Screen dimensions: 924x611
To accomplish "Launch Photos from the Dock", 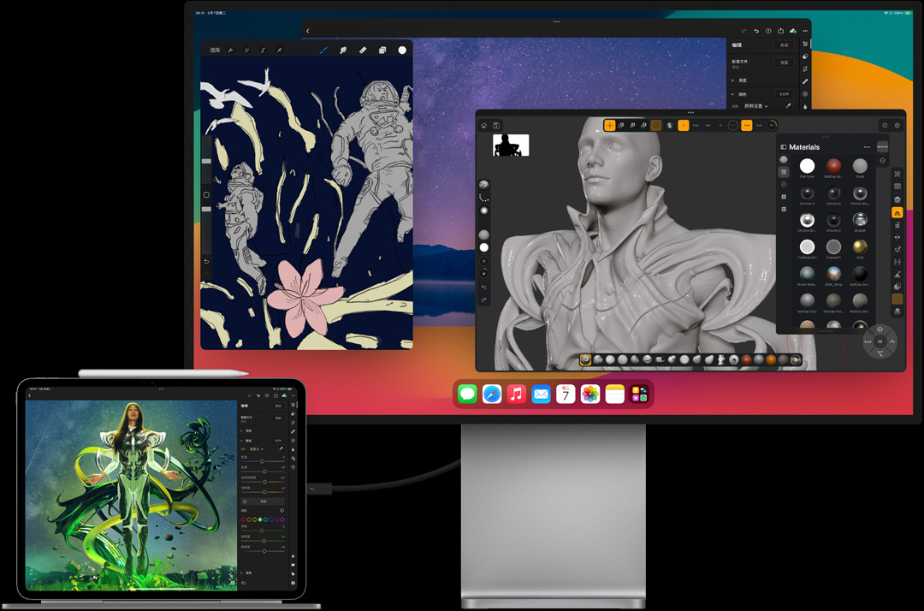I will pos(590,394).
